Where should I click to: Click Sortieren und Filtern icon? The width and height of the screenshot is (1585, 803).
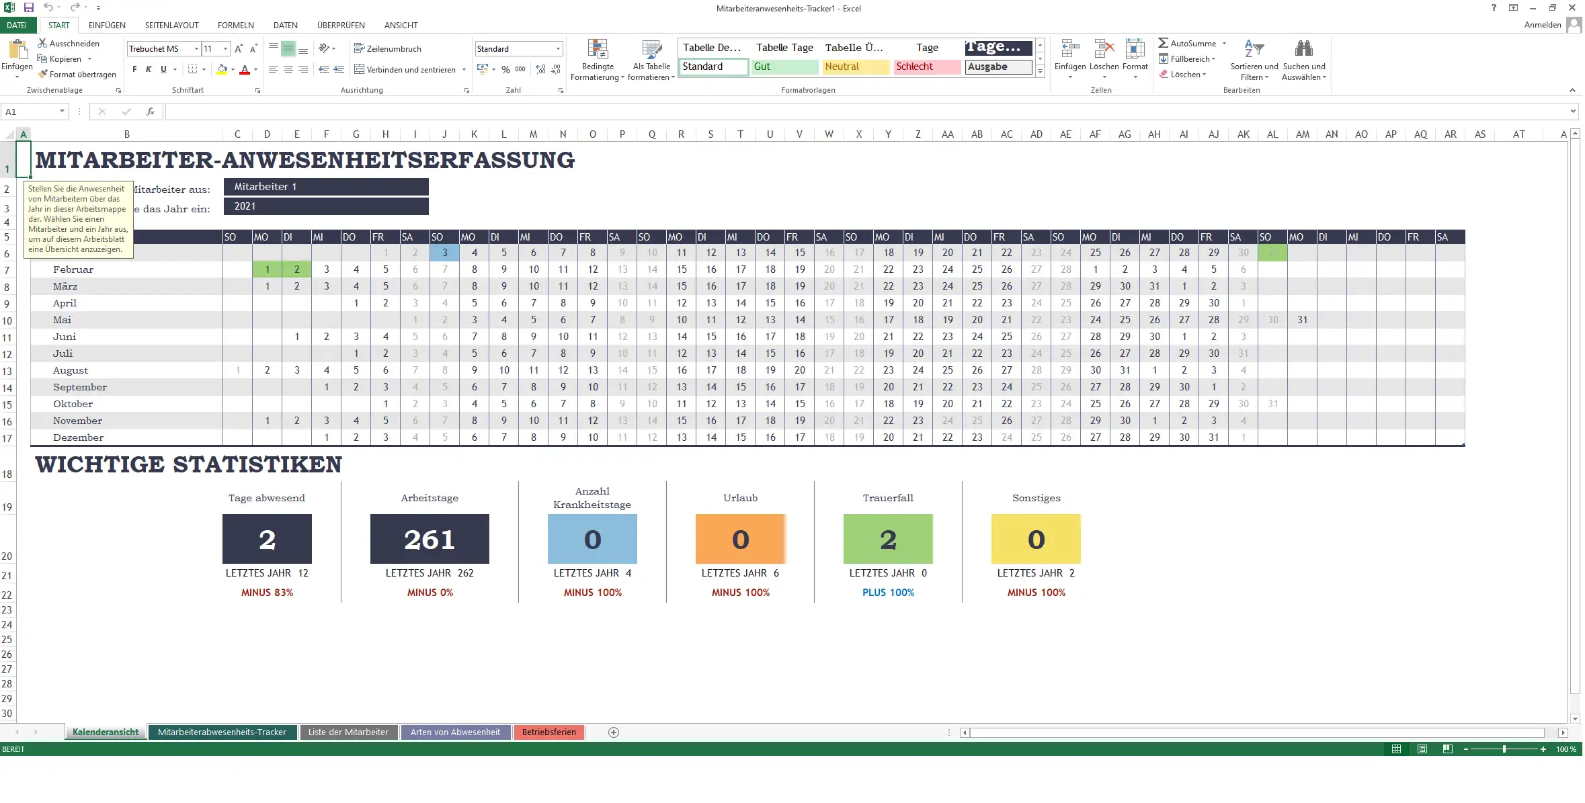1254,50
